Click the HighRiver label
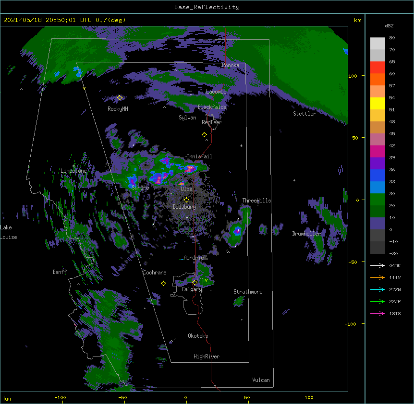This screenshot has width=414, height=404. (x=207, y=356)
